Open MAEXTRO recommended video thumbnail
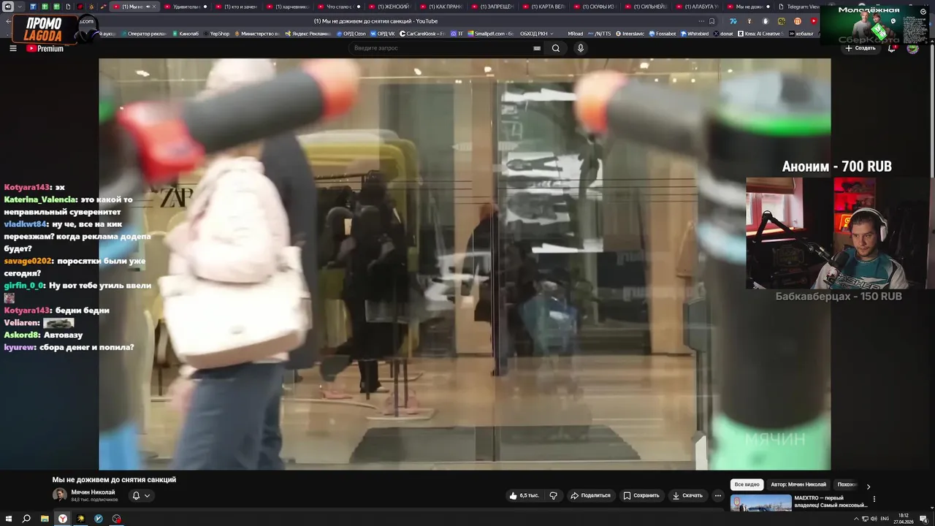The image size is (935, 526). (761, 503)
